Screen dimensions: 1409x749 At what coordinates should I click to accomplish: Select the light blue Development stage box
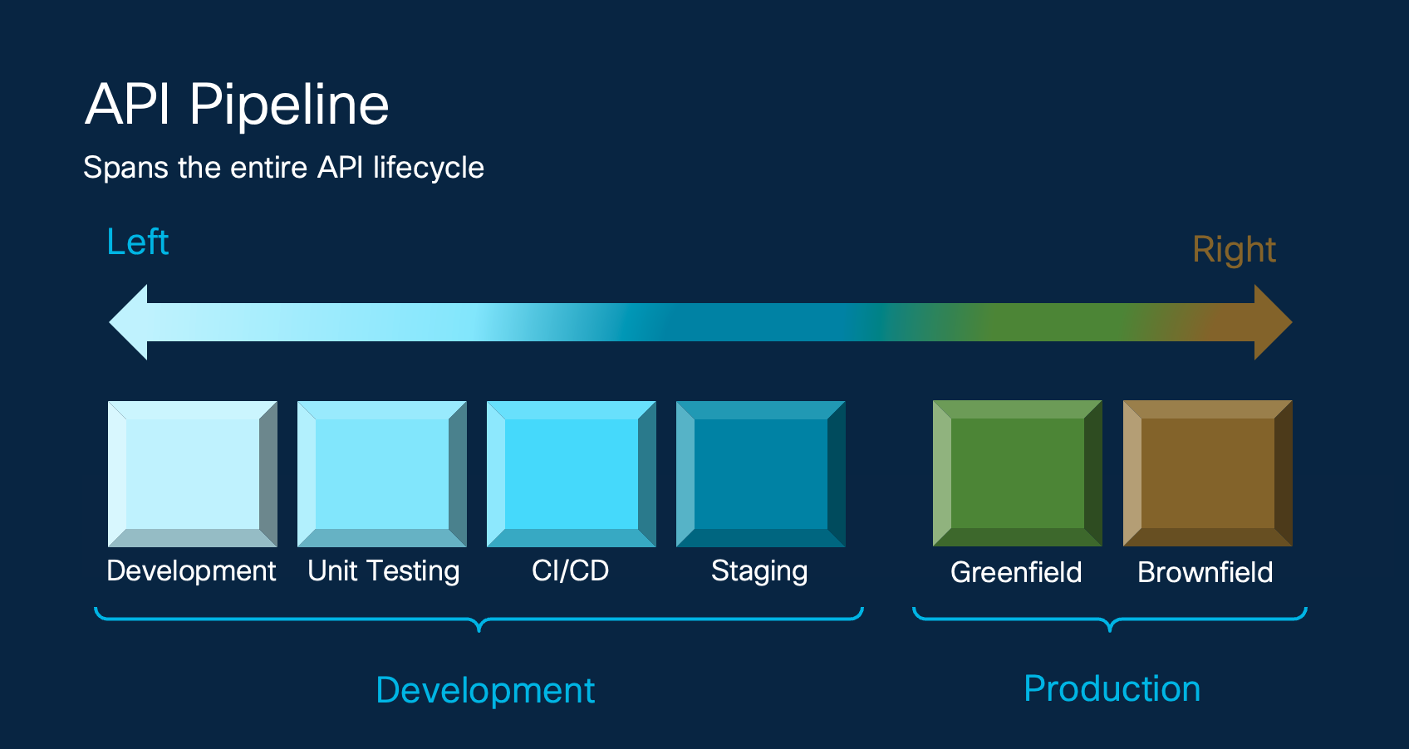click(x=192, y=473)
